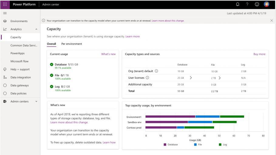Viewport: 276px width, 155px height.
Task: Click Environment1 purple Database bar segment
Action: (170, 117)
